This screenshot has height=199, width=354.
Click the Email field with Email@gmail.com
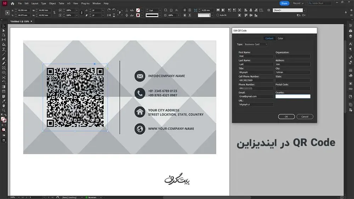256,96
